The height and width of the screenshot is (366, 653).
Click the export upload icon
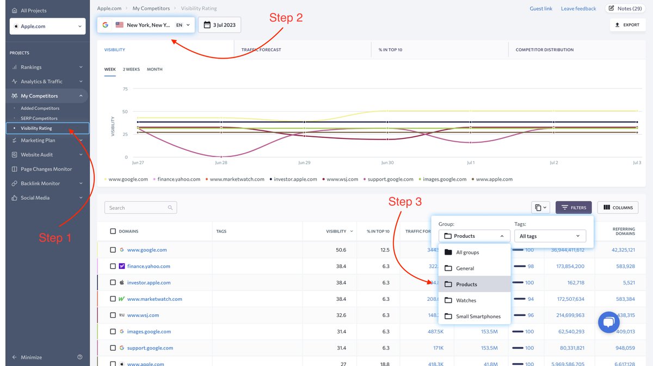618,25
